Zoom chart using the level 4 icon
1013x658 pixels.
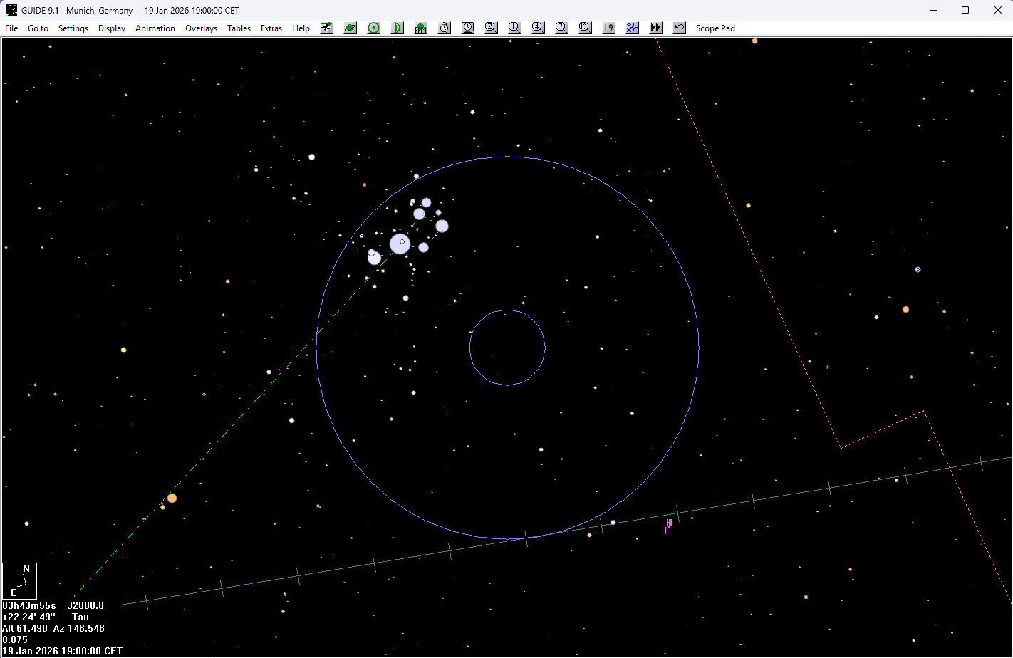point(538,28)
